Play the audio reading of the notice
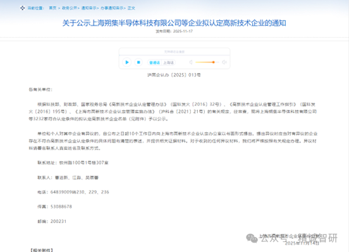 (127, 63)
